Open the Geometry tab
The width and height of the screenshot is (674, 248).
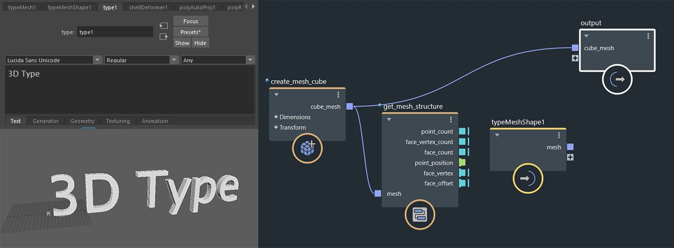click(x=82, y=121)
